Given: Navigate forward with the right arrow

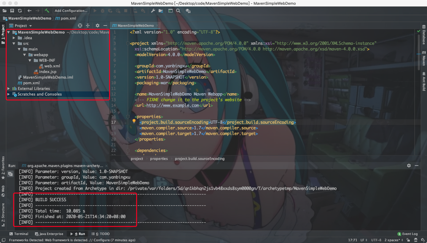Looking at the screenshot, I should [37, 11].
